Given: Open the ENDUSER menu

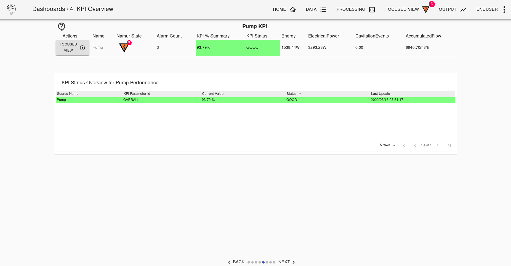Looking at the screenshot, I should click(x=487, y=9).
